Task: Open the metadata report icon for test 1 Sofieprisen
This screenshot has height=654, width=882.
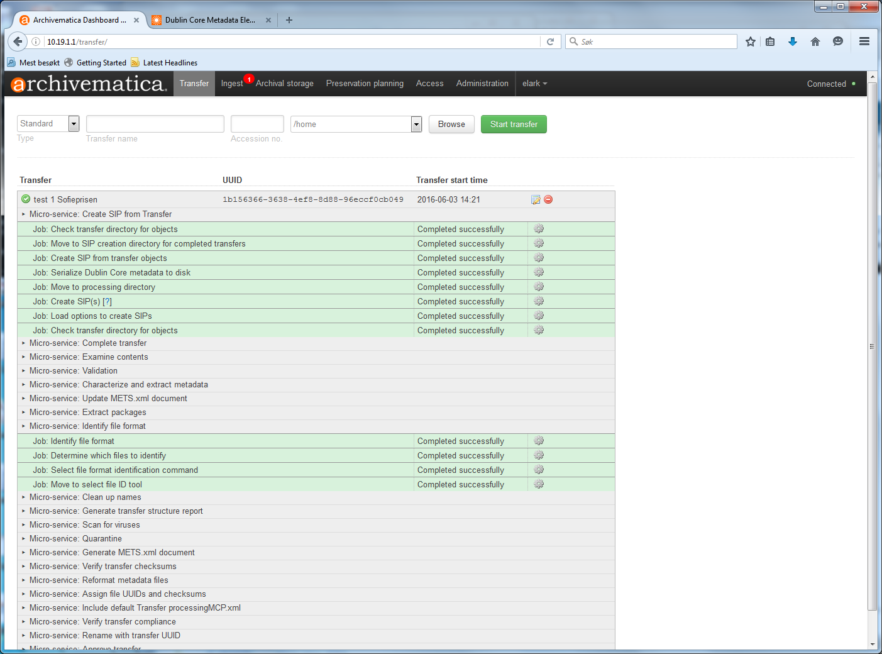Action: pos(536,199)
